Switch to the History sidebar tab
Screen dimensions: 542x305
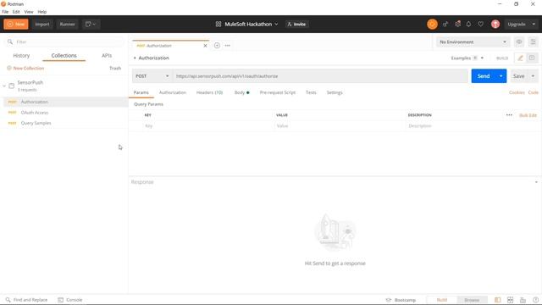[21, 56]
